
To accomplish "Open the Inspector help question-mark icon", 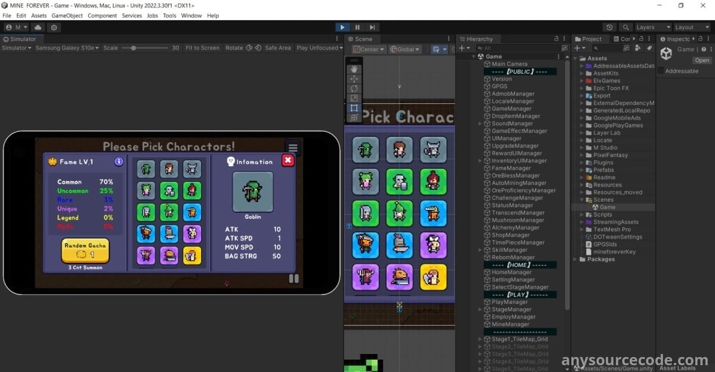I will pyautogui.click(x=704, y=50).
